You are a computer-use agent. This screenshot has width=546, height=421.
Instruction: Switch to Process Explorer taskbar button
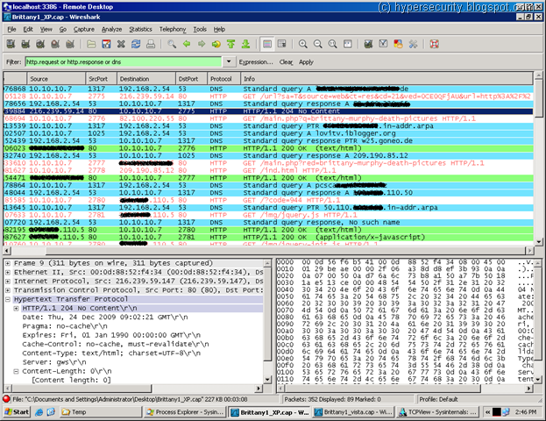pos(185,412)
